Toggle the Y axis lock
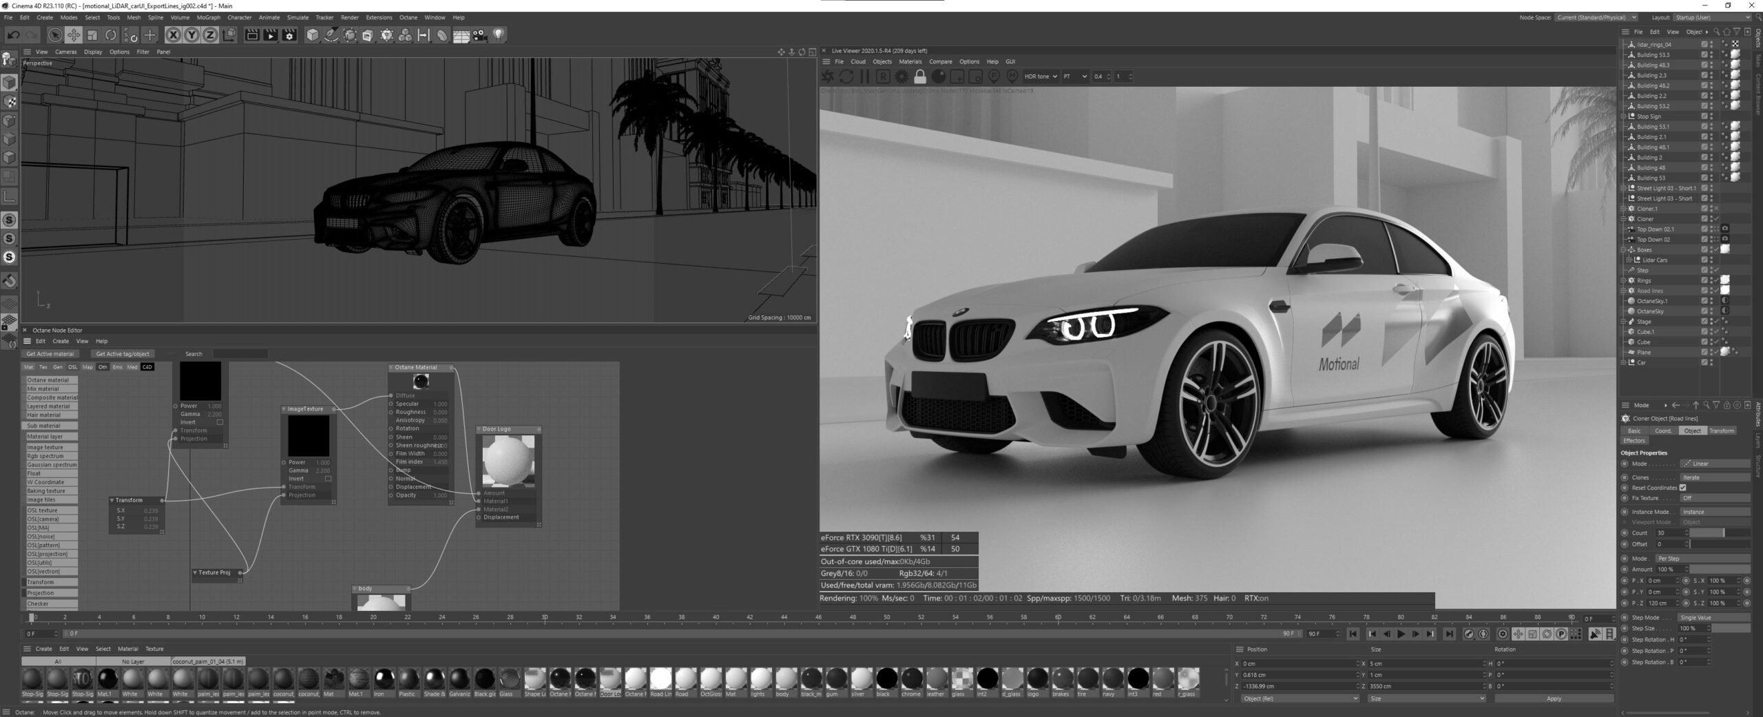Image resolution: width=1763 pixels, height=717 pixels. point(192,35)
